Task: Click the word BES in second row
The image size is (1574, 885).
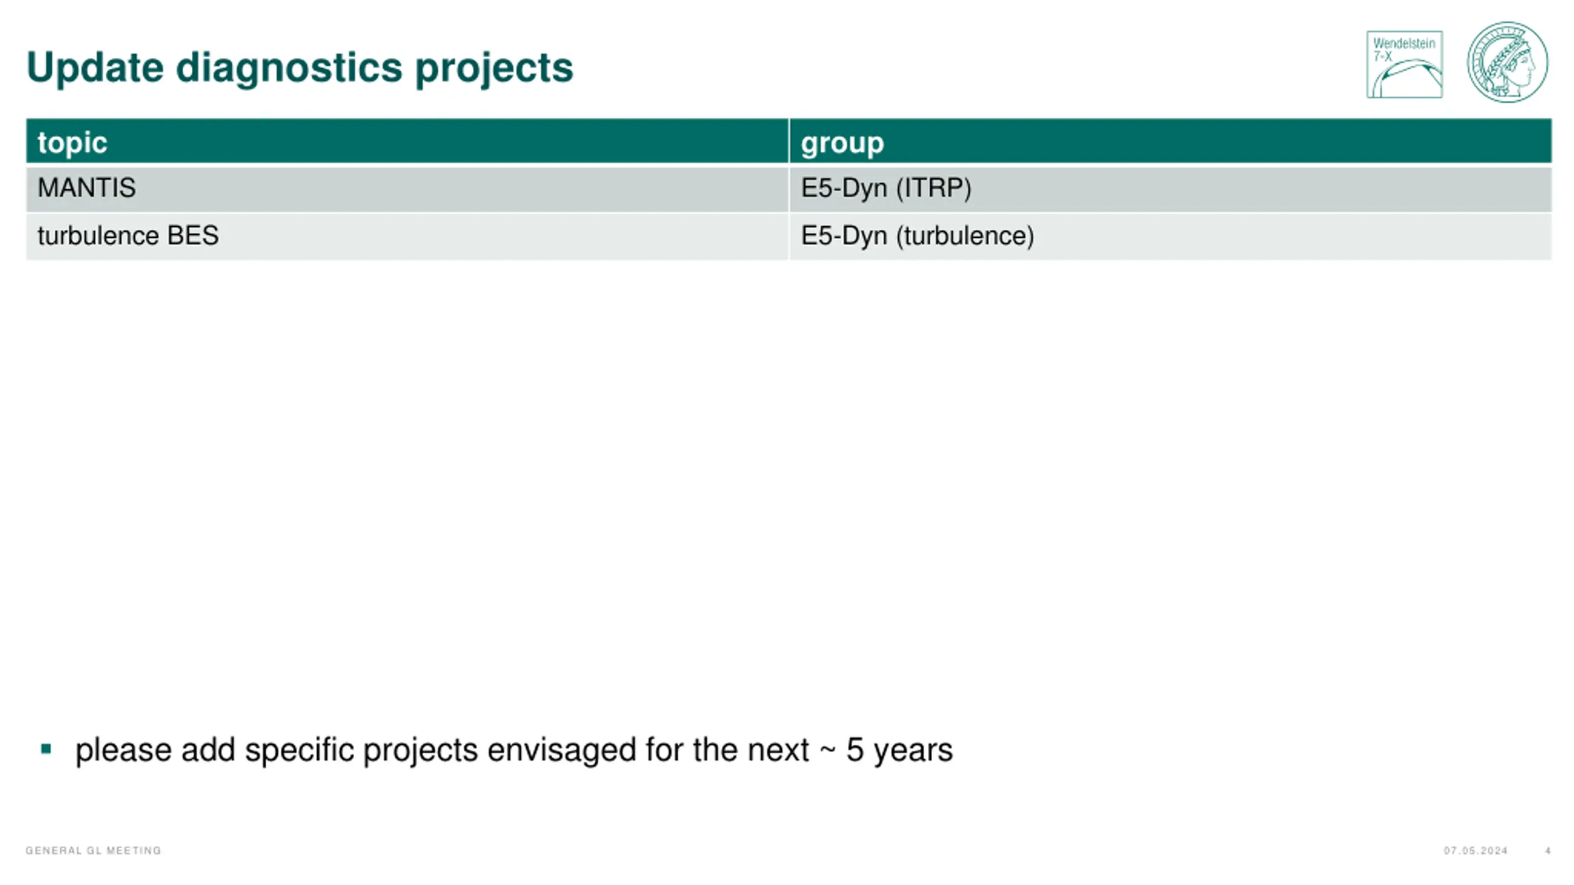Action: click(192, 236)
